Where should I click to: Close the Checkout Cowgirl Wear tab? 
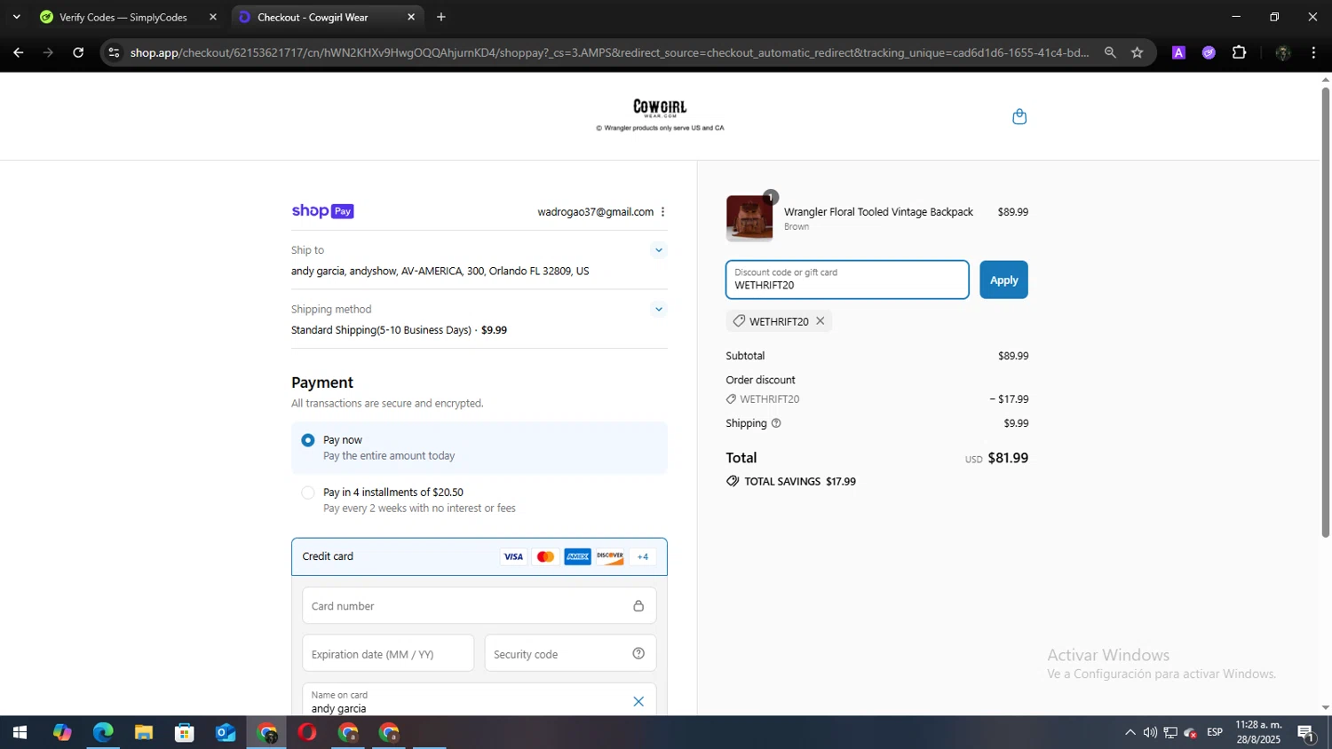(411, 17)
